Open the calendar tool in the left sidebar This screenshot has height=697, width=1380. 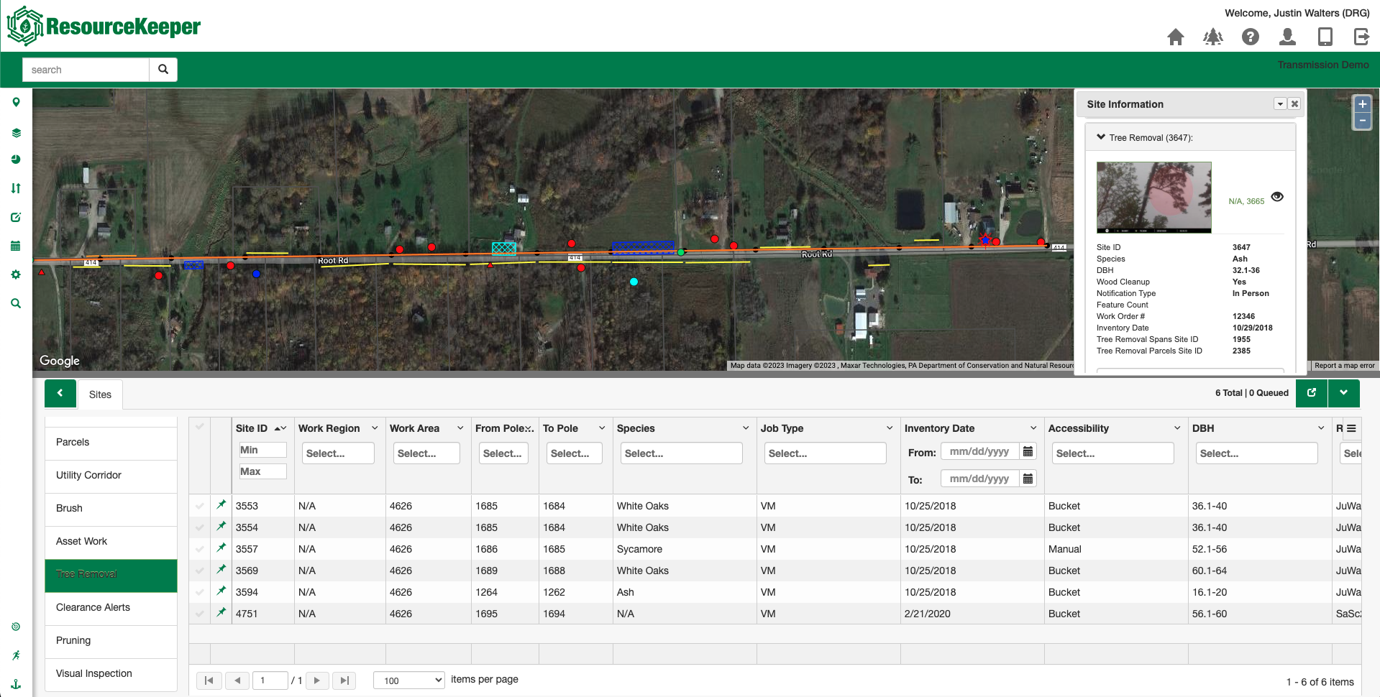16,246
